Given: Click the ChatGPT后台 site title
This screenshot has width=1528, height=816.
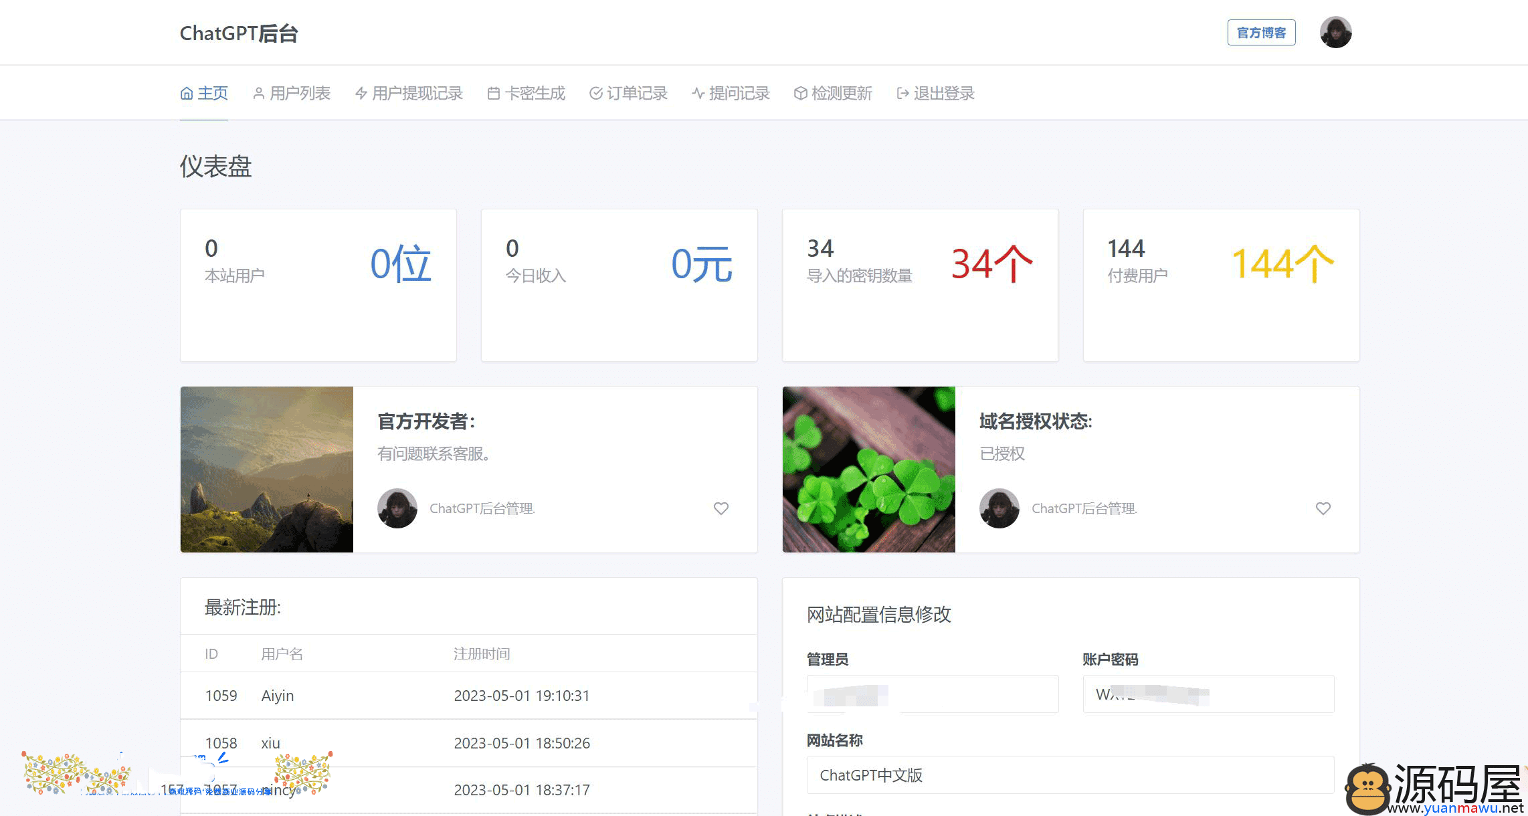Looking at the screenshot, I should 239,33.
